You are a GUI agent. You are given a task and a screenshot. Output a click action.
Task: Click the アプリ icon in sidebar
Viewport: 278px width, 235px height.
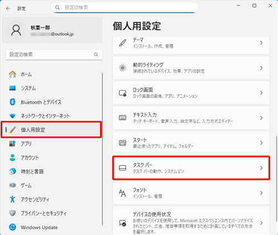coord(12,144)
